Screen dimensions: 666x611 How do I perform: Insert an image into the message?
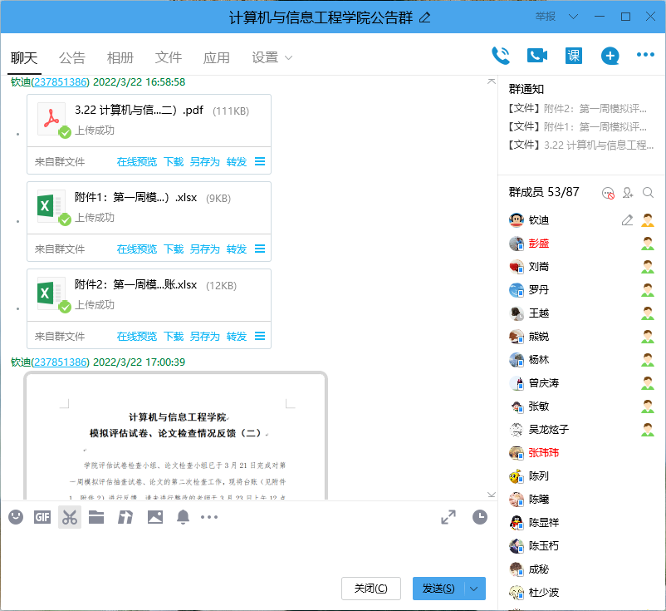tap(154, 516)
